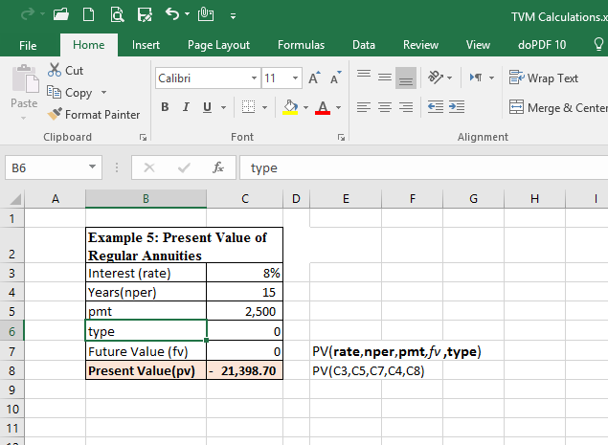The height and width of the screenshot is (445, 608).
Task: Expand the Copy options arrow
Action: (103, 92)
